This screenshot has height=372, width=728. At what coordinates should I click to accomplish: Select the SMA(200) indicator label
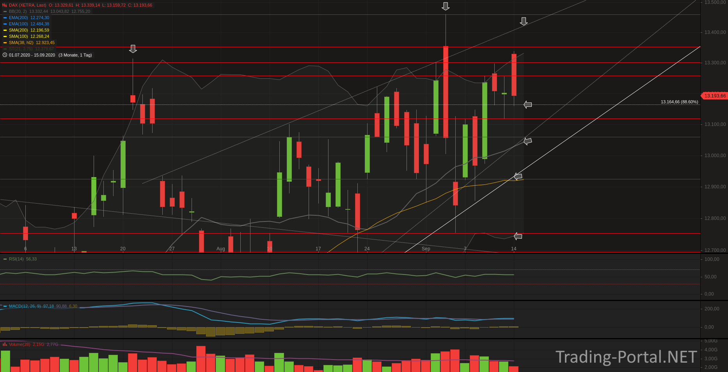coord(18,30)
